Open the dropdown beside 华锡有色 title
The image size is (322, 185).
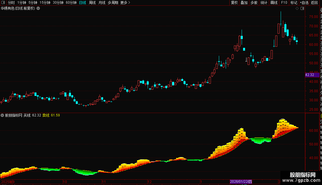38,9
